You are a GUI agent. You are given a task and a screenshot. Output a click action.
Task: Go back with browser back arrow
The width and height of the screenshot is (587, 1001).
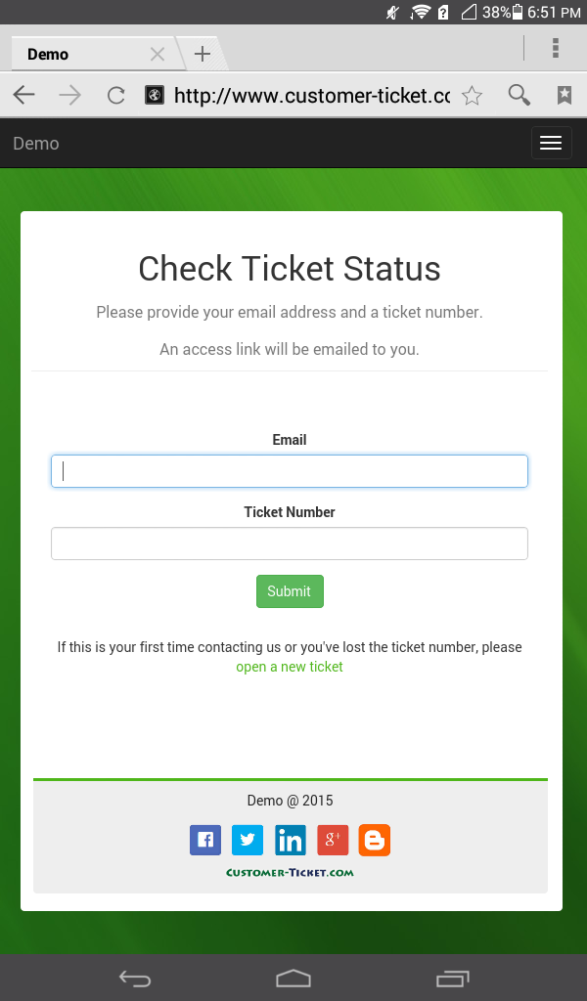24,95
